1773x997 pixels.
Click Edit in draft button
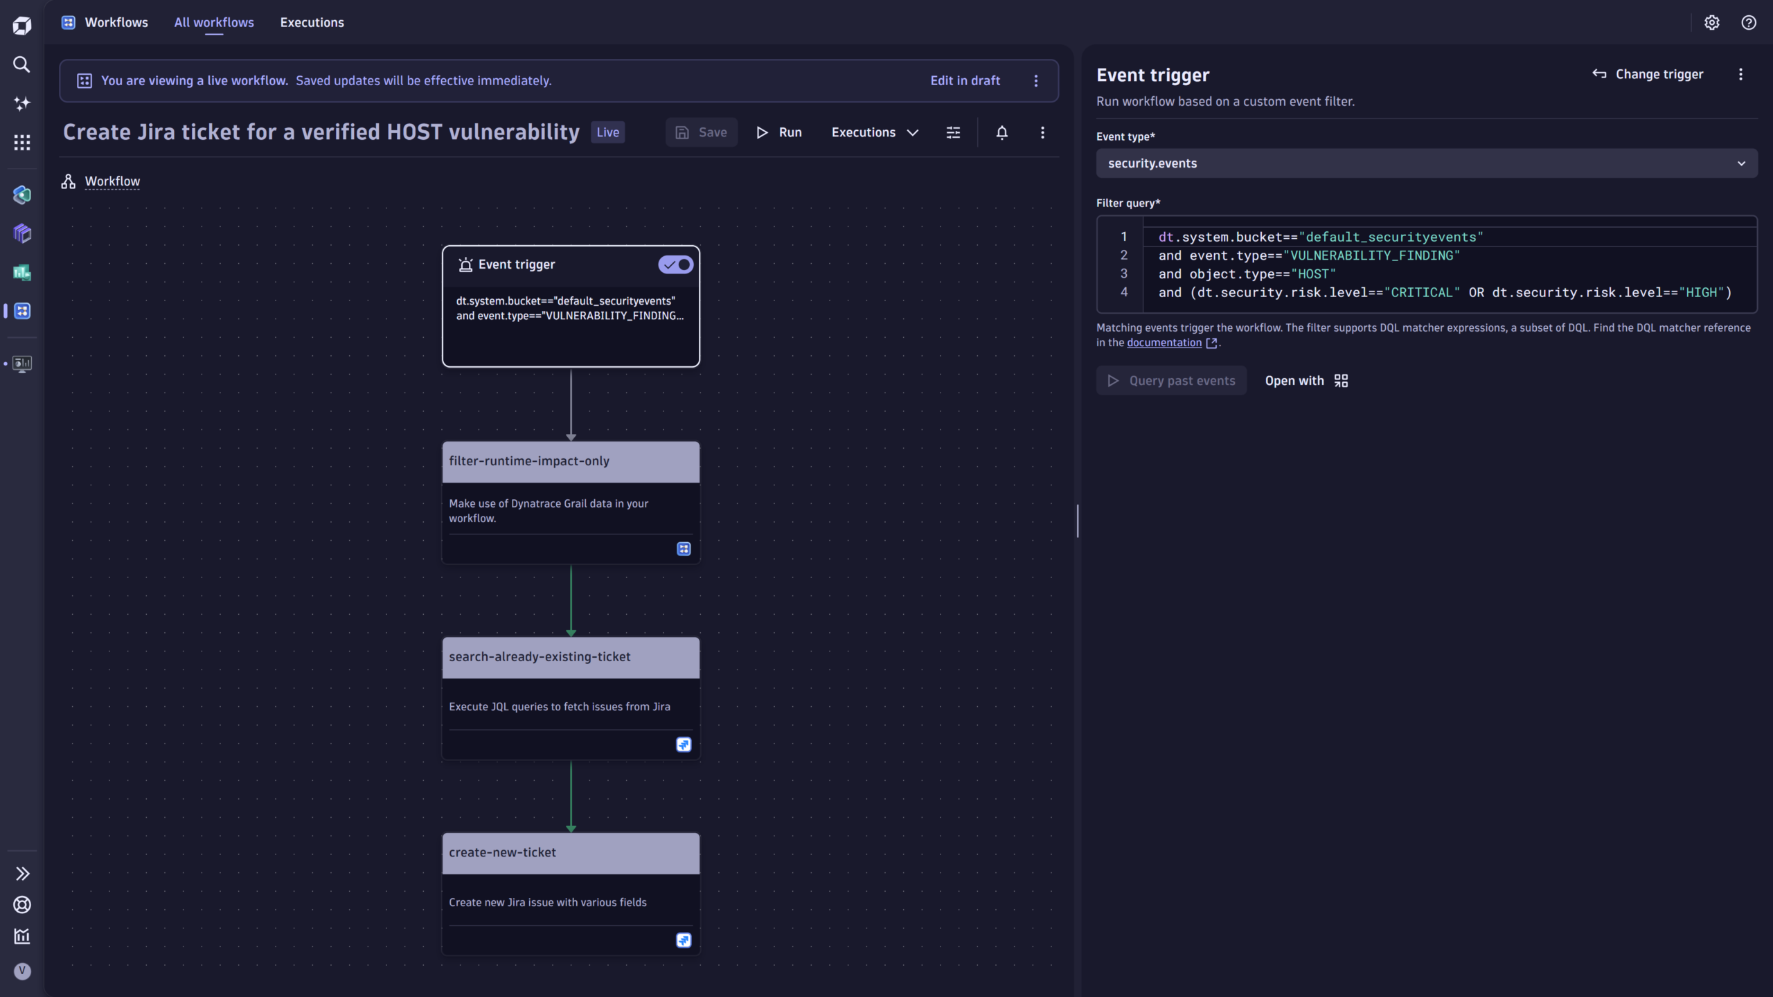click(965, 80)
